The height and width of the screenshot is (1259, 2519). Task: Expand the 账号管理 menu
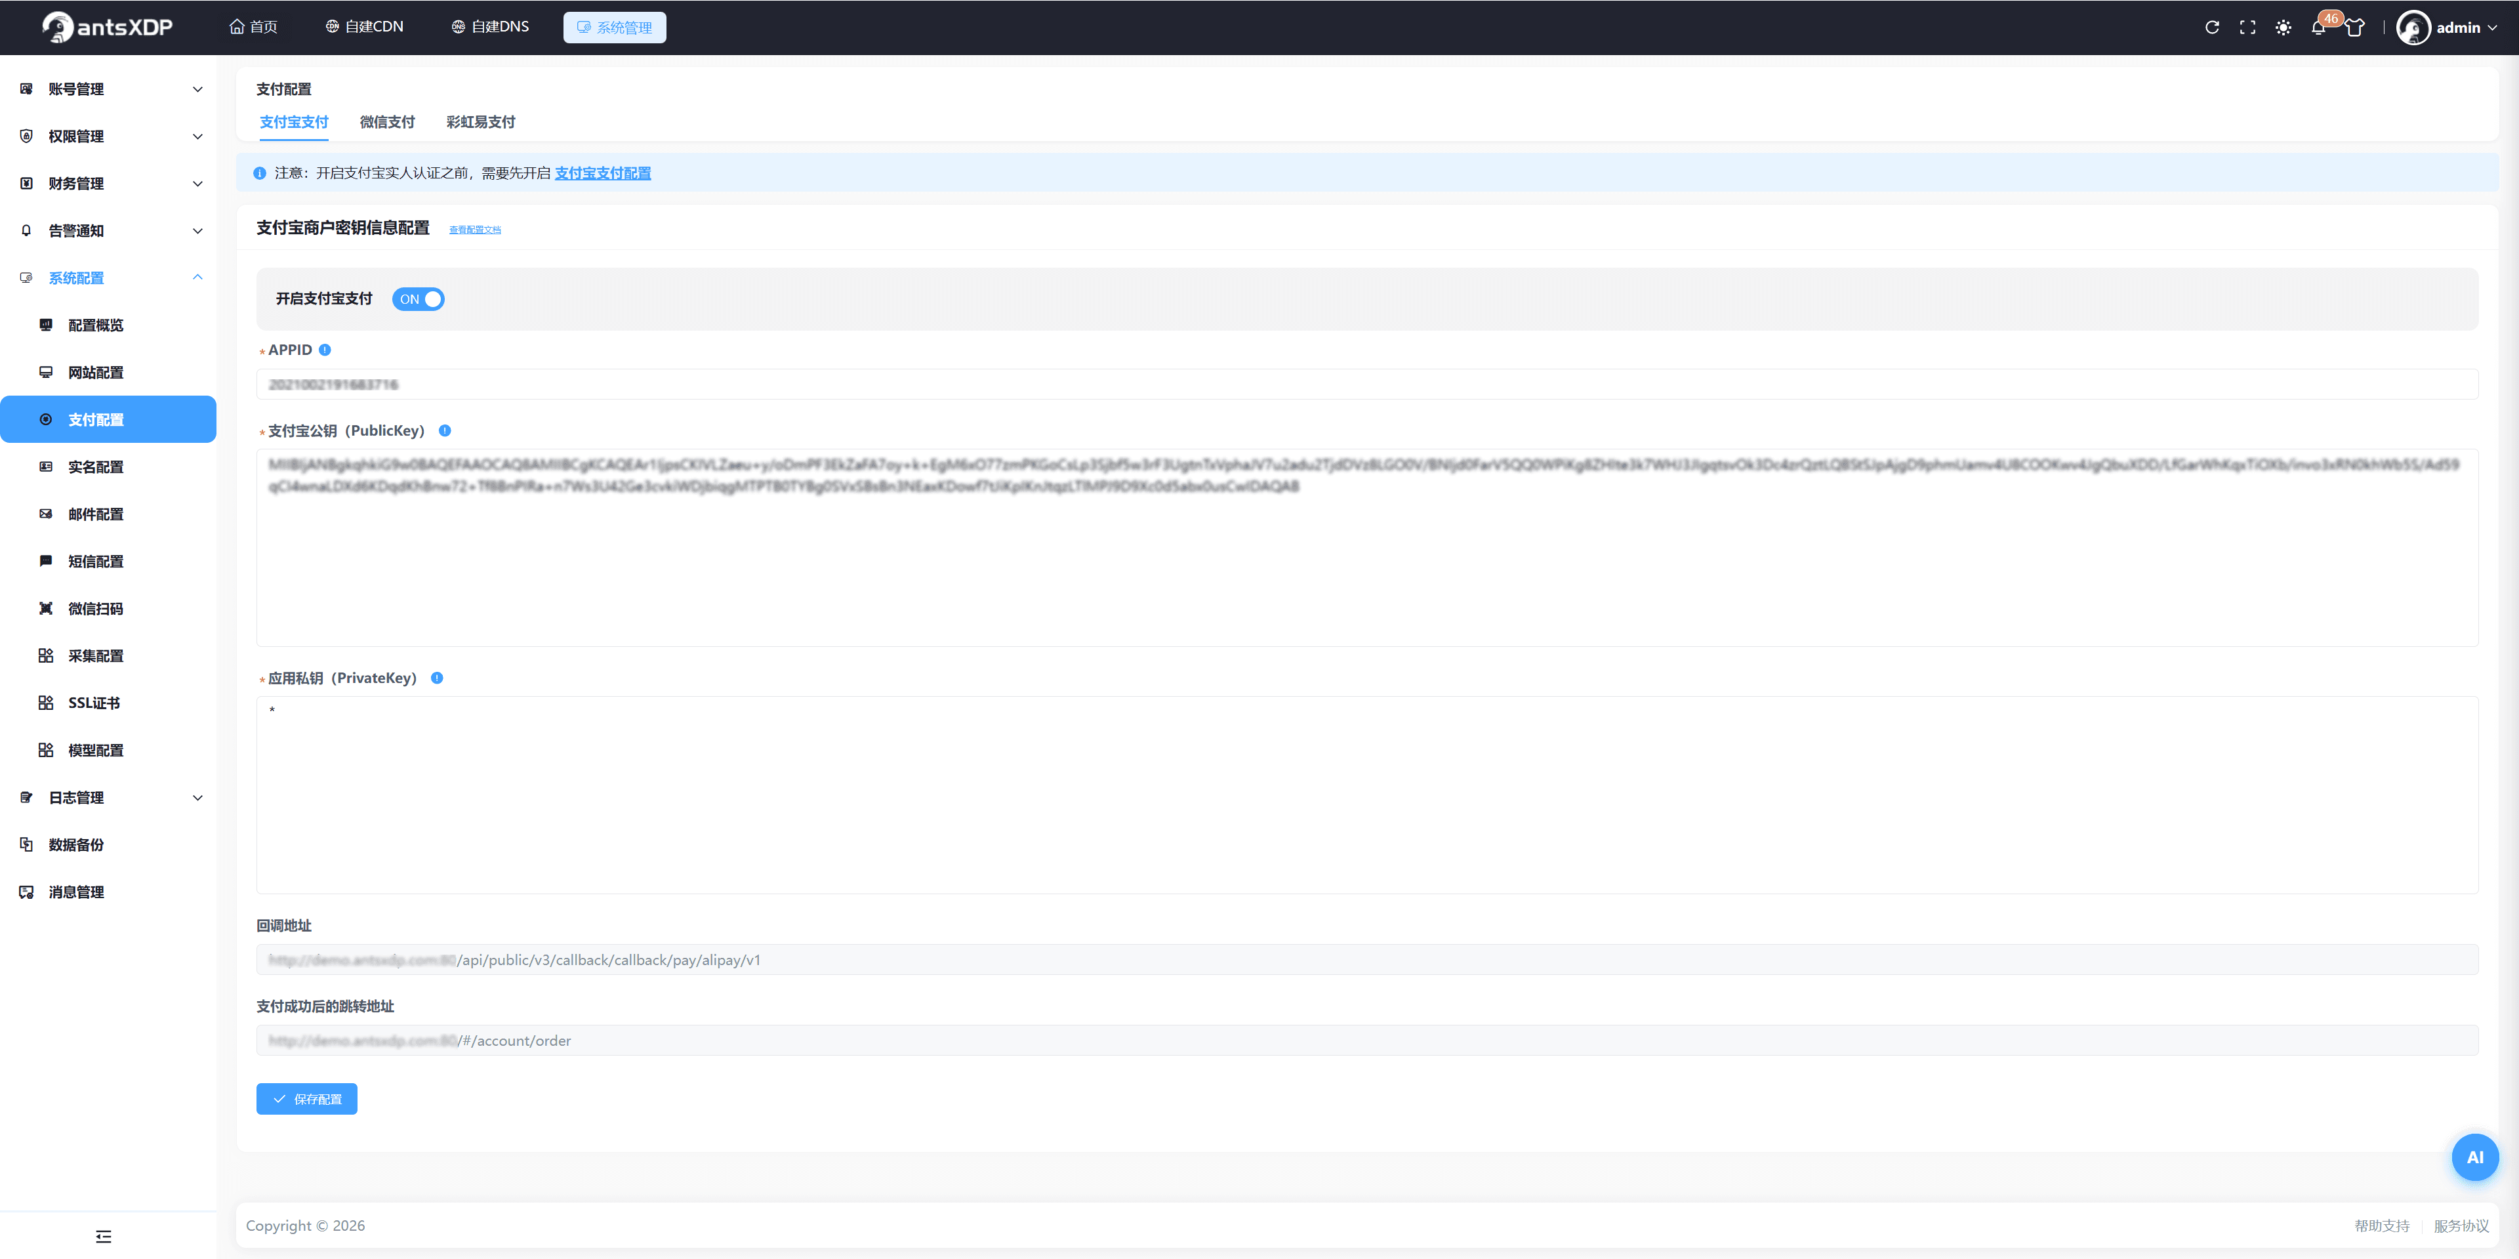tap(108, 89)
